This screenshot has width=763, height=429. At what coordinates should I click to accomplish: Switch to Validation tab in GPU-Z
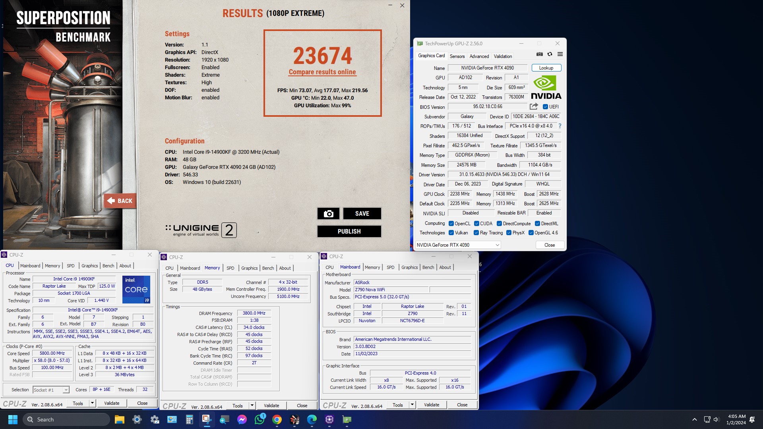click(503, 56)
